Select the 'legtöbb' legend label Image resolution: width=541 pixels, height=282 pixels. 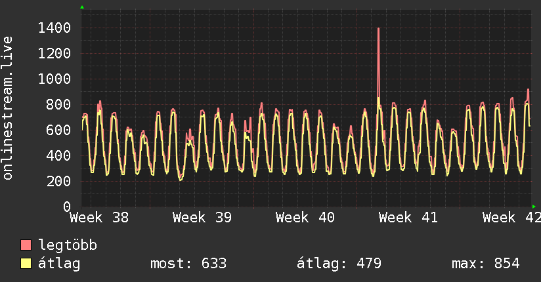[68, 245]
